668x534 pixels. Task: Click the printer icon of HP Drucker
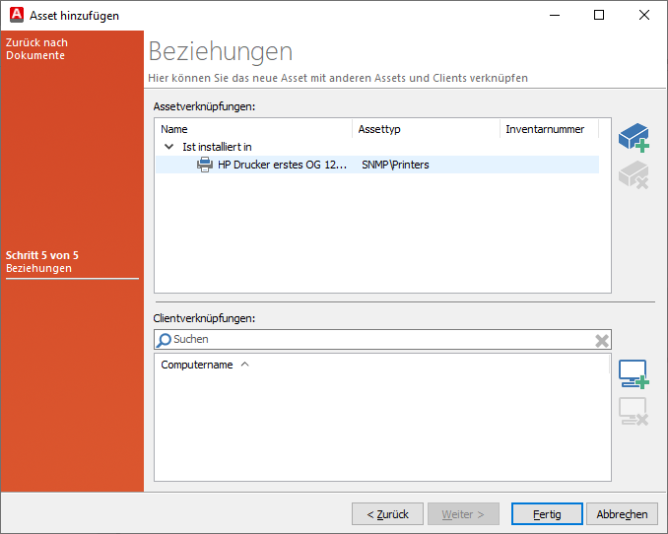205,165
